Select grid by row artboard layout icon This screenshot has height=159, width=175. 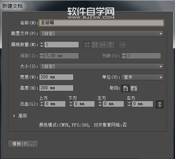(x=87, y=45)
